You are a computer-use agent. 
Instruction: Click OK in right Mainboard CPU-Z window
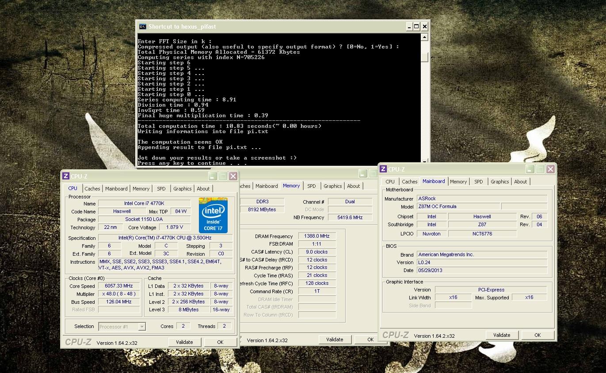click(537, 335)
